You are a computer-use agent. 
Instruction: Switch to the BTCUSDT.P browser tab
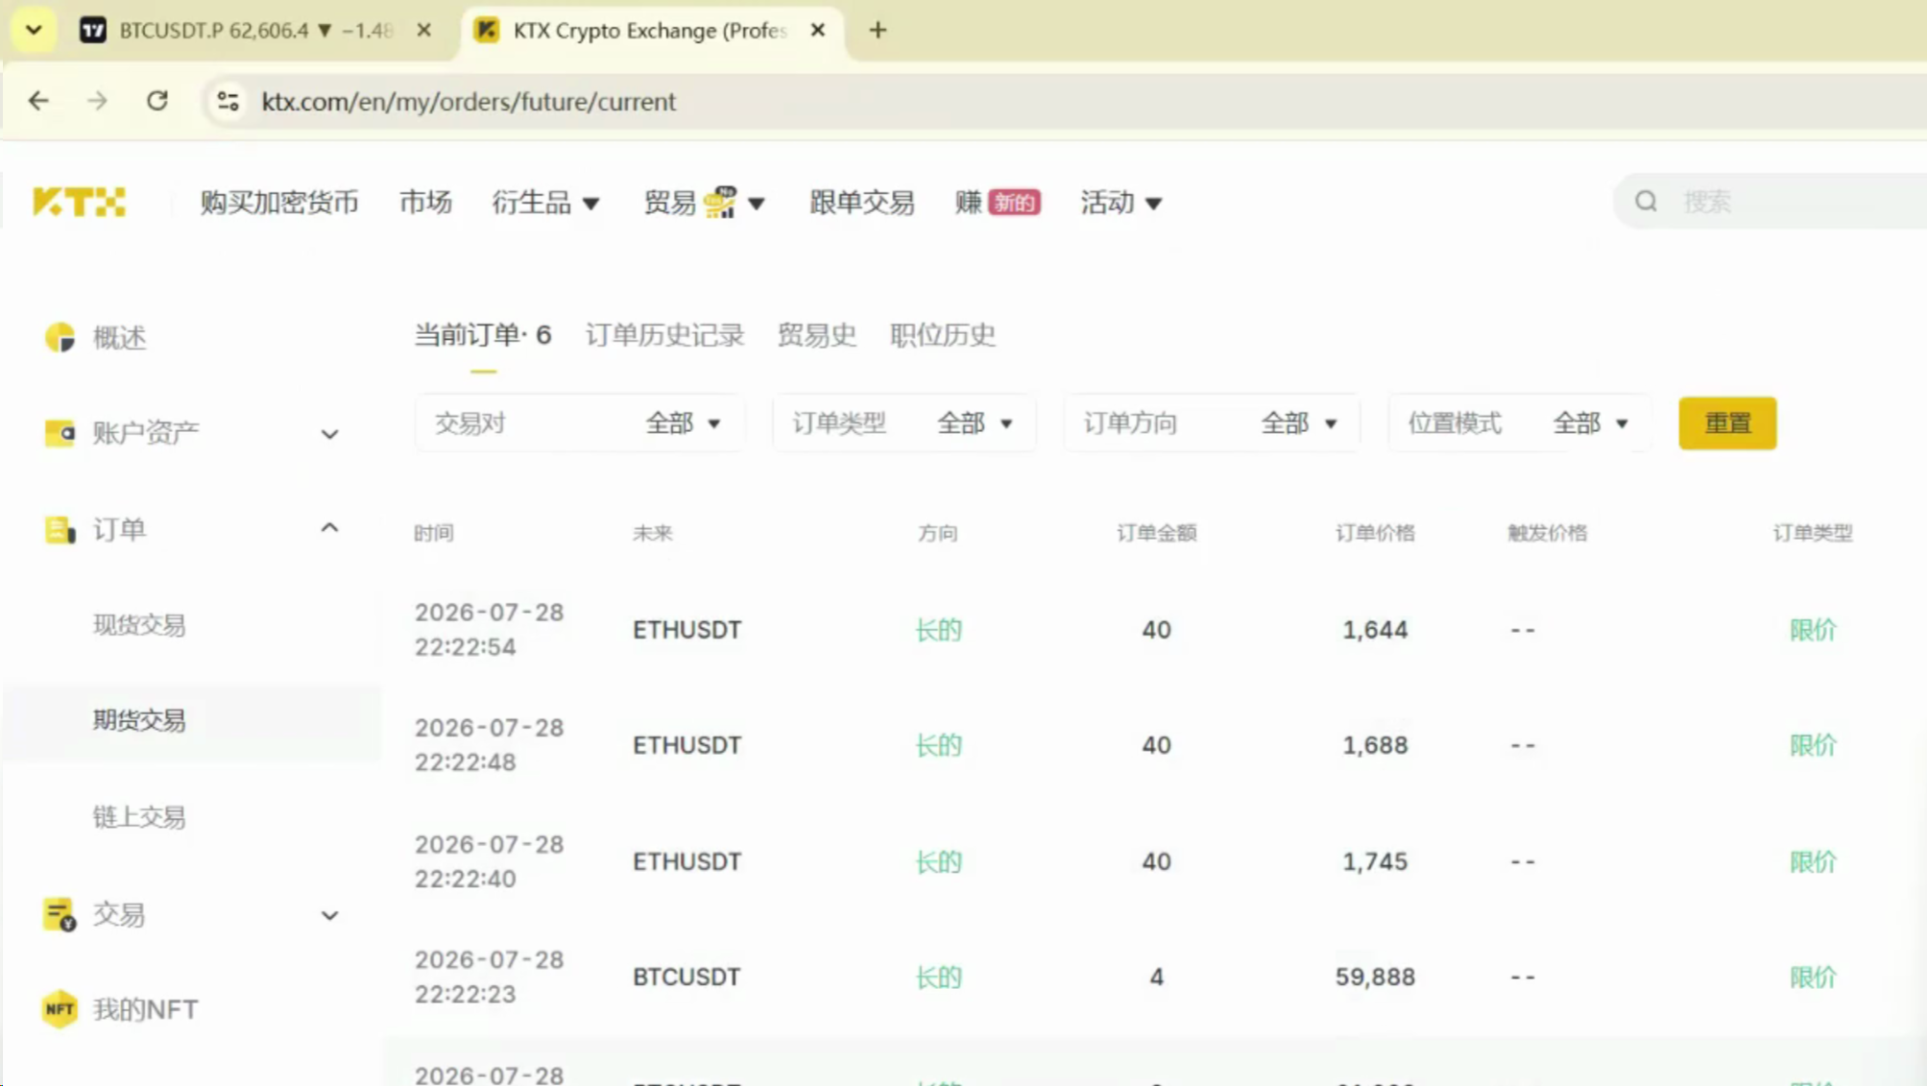tap(254, 30)
